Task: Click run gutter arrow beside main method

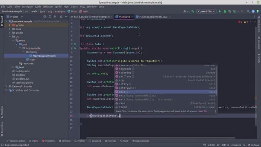Action: pos(75,48)
